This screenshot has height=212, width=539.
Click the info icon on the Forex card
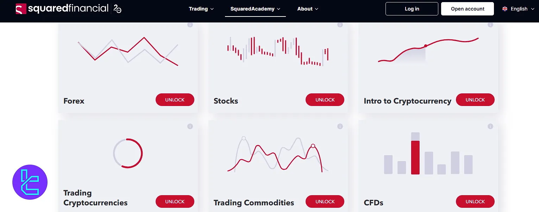(x=190, y=25)
